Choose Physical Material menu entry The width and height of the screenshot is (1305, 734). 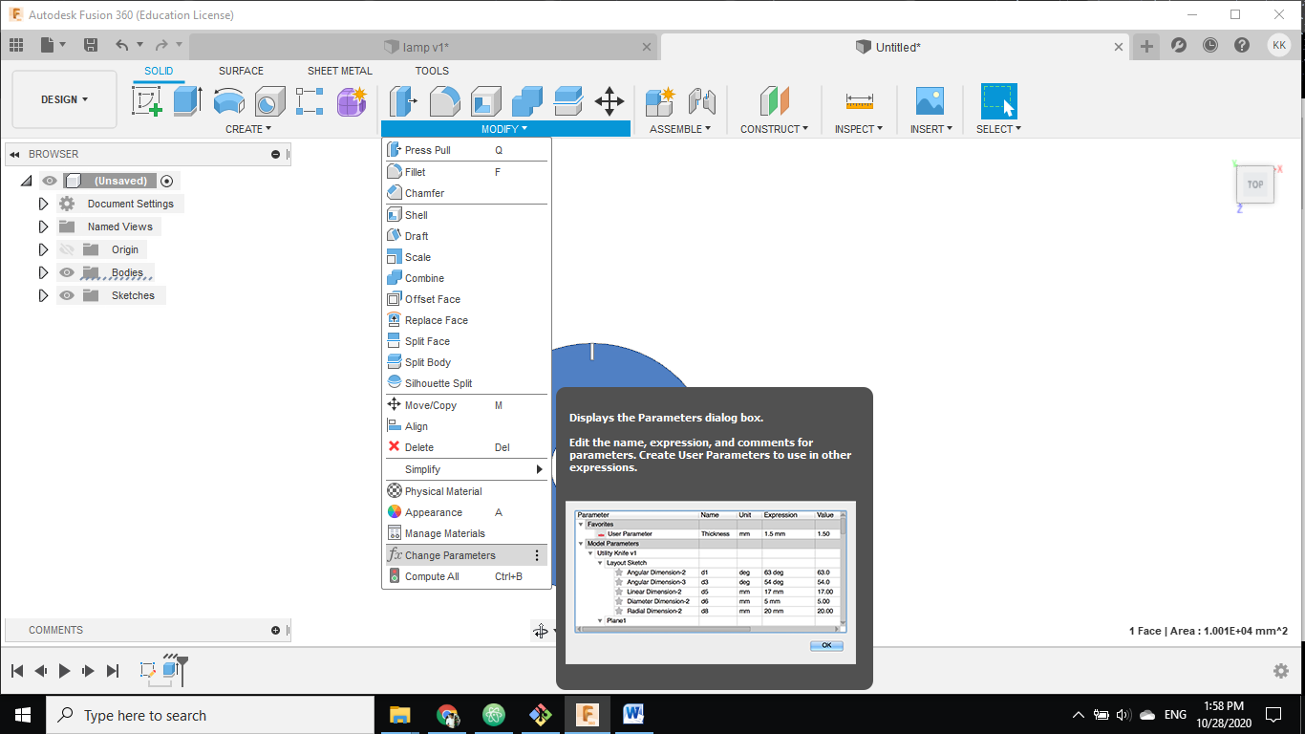coord(466,491)
